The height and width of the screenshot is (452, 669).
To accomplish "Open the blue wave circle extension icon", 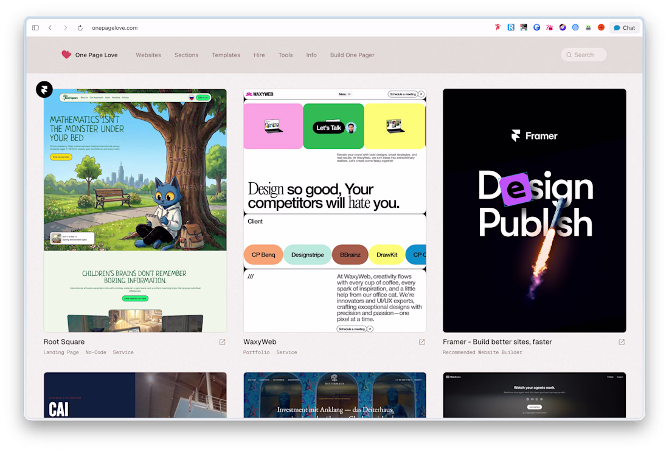I will point(537,27).
